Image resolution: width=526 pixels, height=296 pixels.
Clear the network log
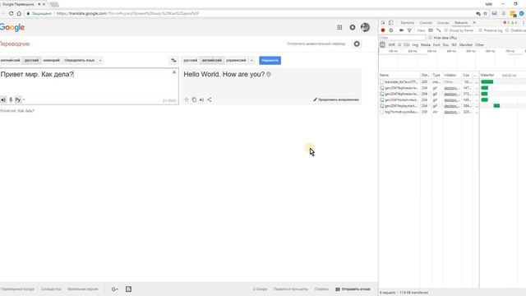click(x=391, y=30)
